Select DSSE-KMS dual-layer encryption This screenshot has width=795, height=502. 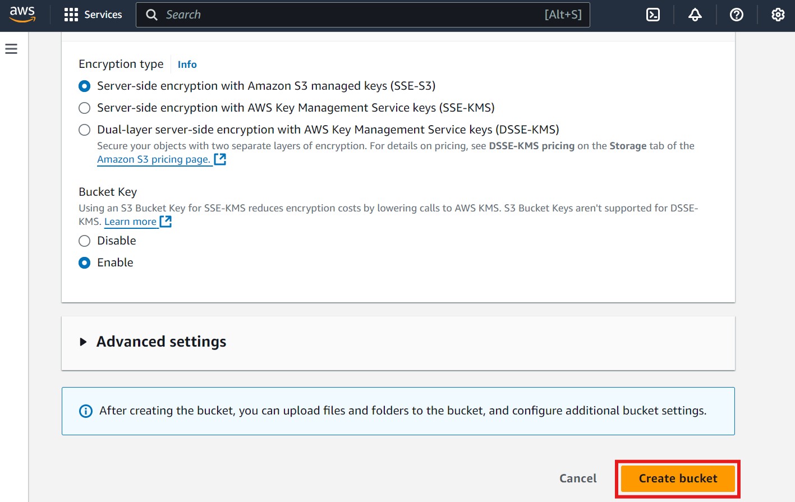click(84, 130)
